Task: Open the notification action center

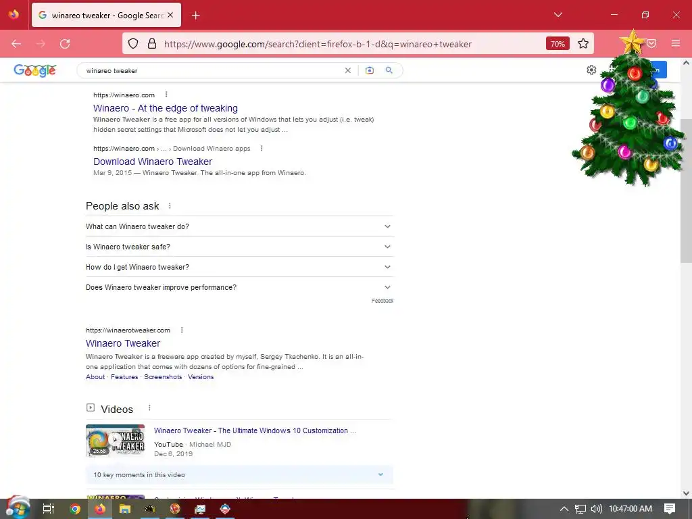Action: [x=670, y=509]
